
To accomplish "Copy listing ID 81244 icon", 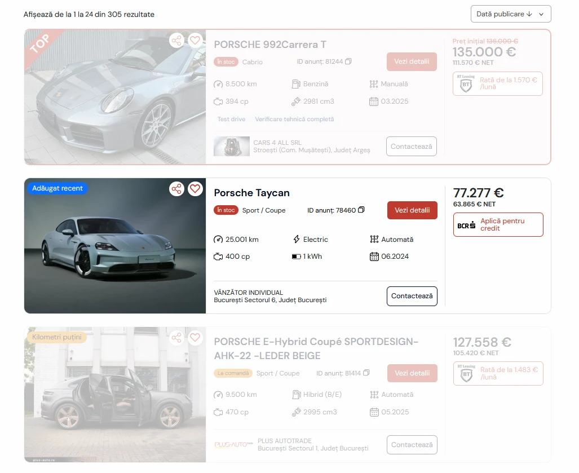I will [x=348, y=61].
